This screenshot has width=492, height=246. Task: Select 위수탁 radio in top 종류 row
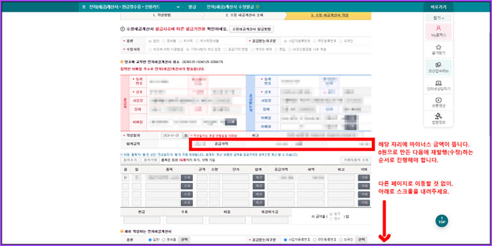[x=180, y=41]
